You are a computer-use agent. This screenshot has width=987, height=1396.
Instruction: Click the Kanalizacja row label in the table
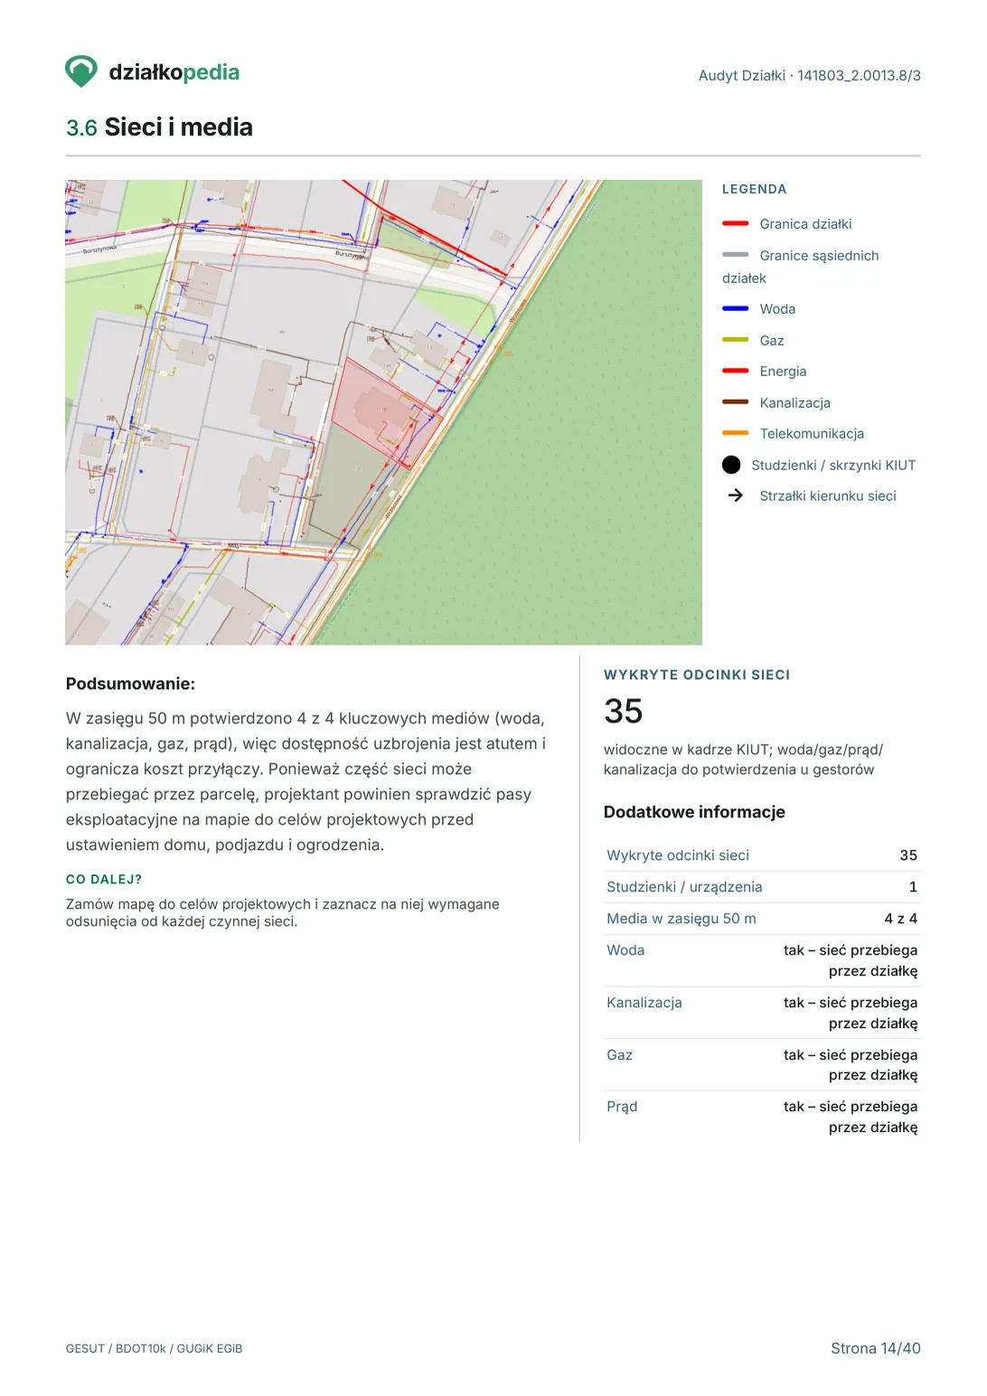click(x=644, y=1003)
